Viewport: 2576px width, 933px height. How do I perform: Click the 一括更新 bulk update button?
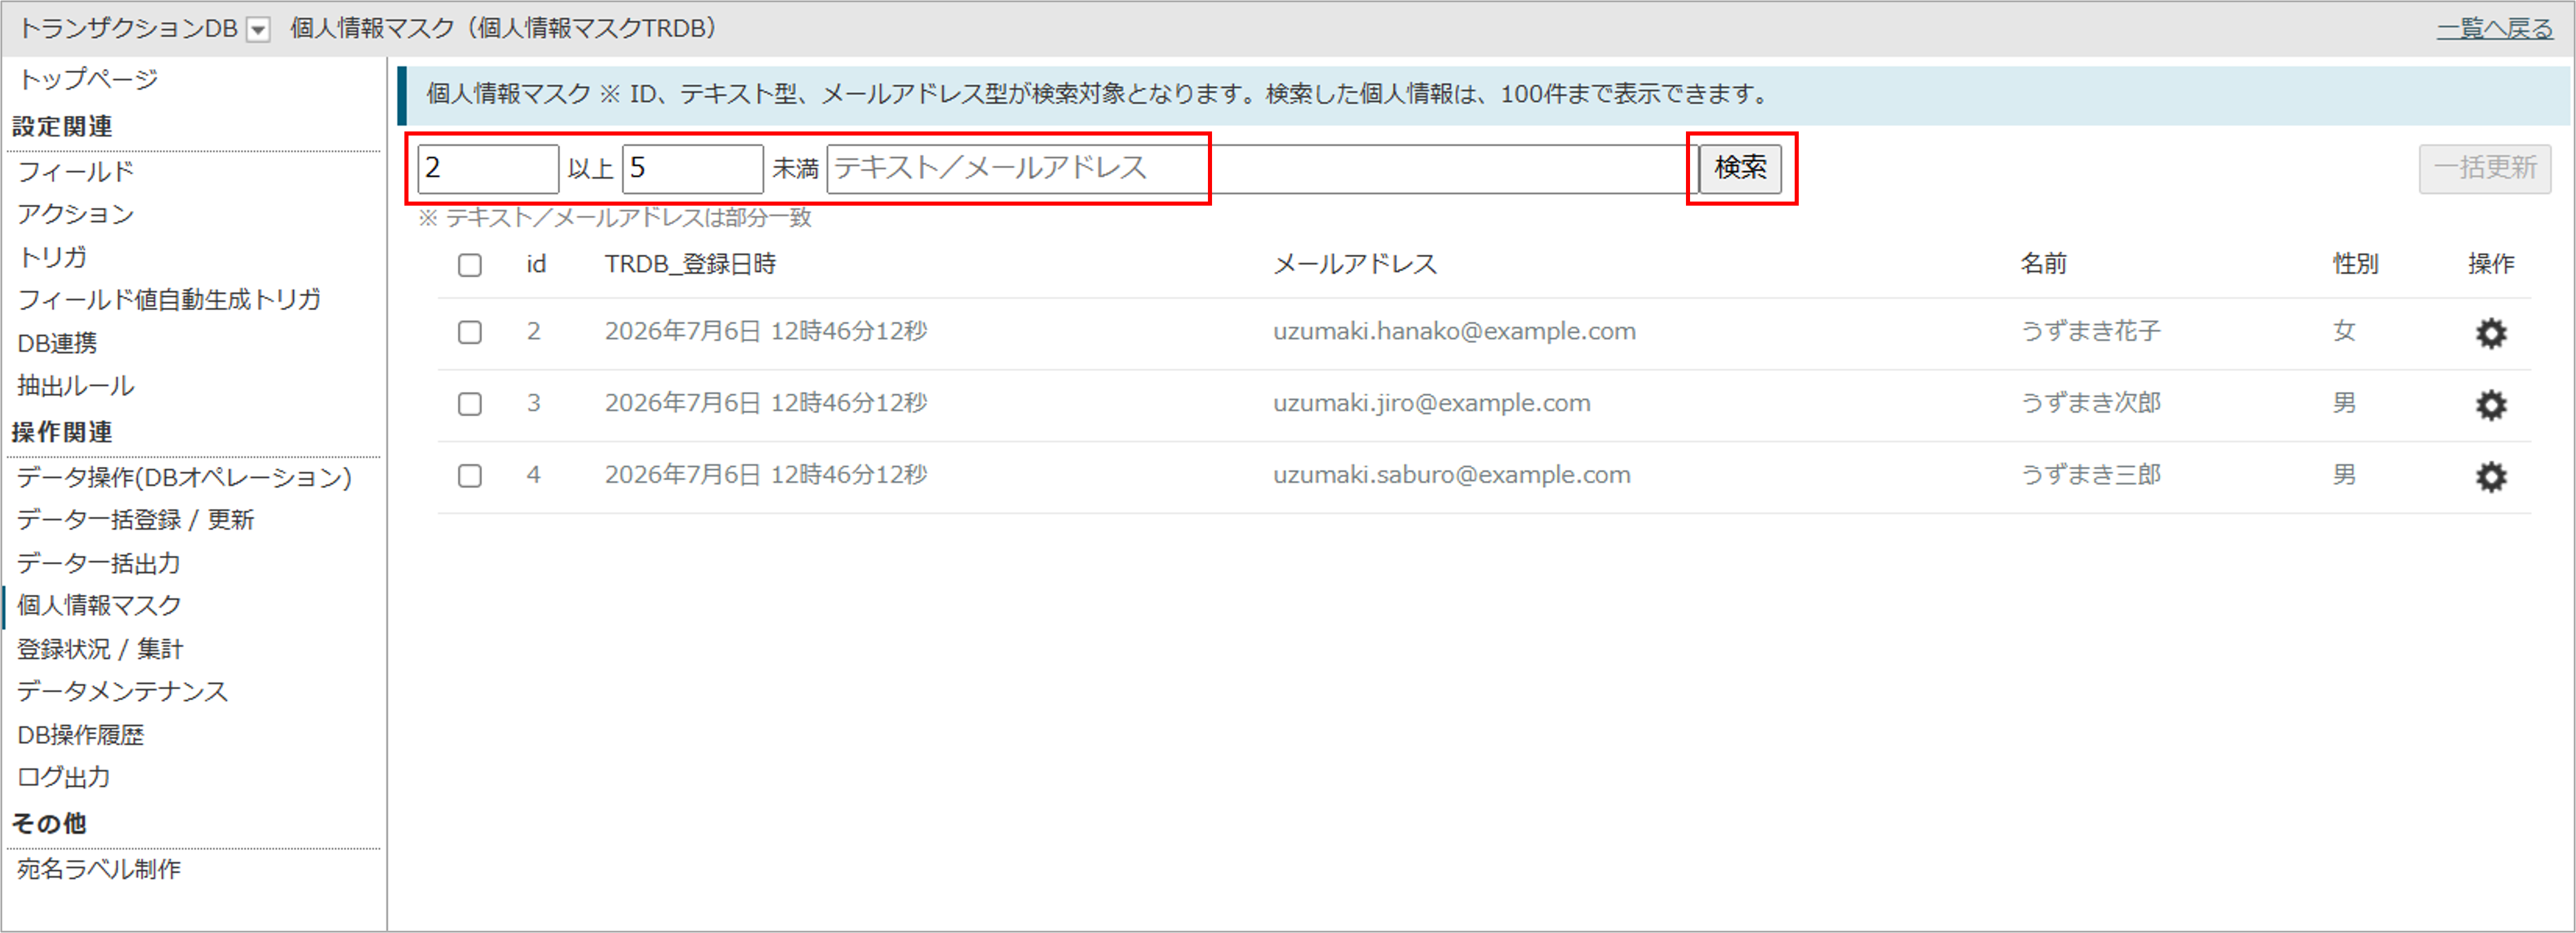tap(2484, 168)
